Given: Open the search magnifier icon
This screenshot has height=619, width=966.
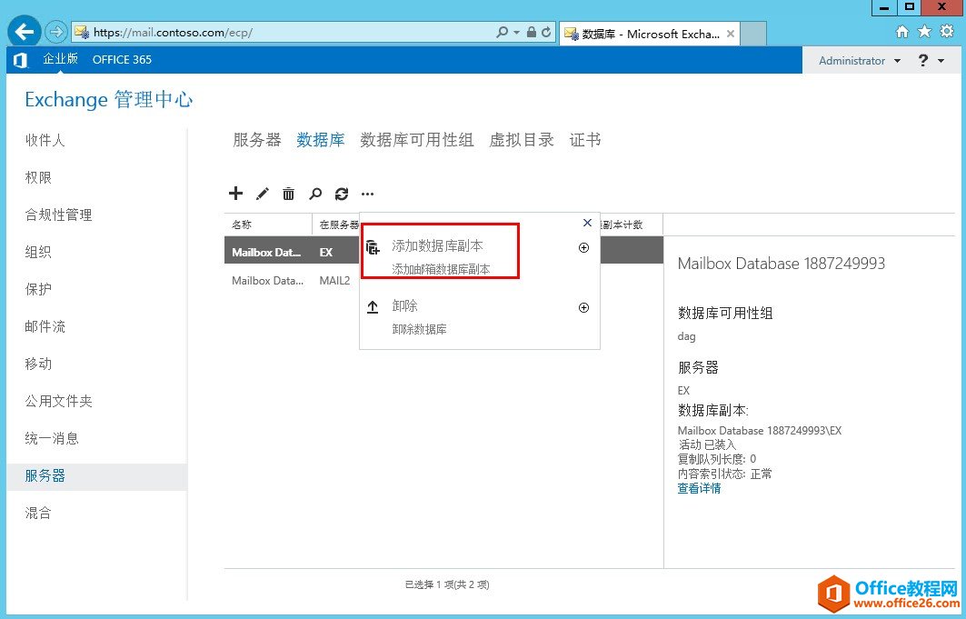Looking at the screenshot, I should point(314,193).
